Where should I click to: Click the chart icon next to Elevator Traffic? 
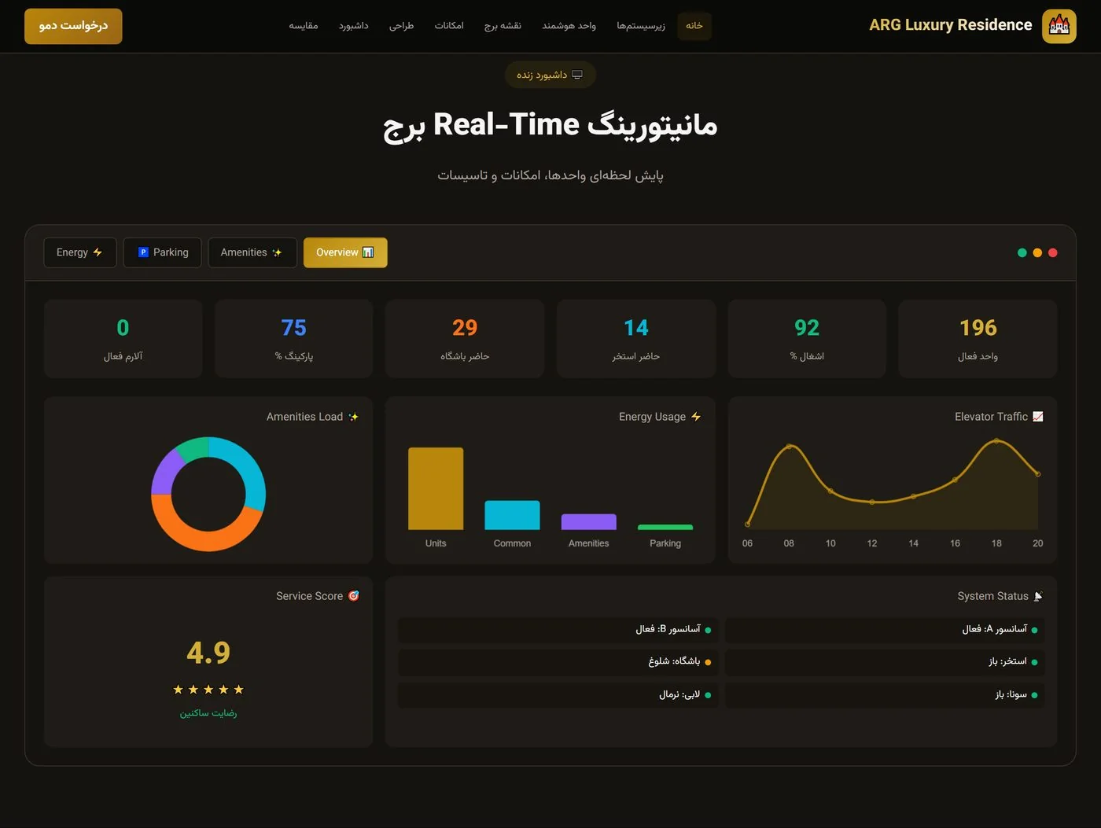pos(1038,417)
